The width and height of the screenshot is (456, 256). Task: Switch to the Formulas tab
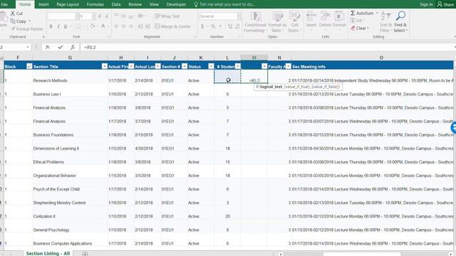click(95, 4)
